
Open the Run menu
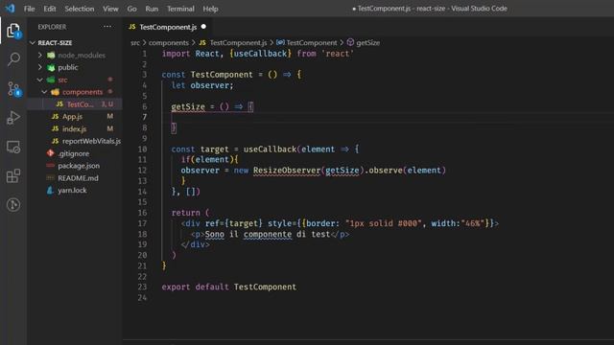tap(152, 9)
